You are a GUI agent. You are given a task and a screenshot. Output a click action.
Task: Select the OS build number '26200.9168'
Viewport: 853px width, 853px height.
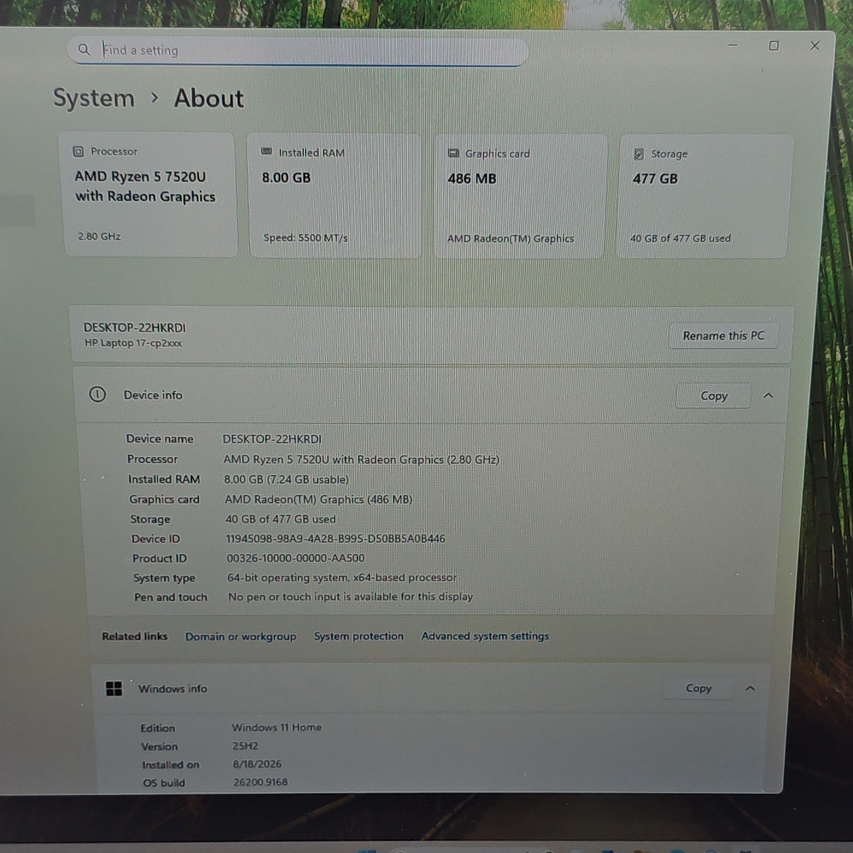(260, 782)
